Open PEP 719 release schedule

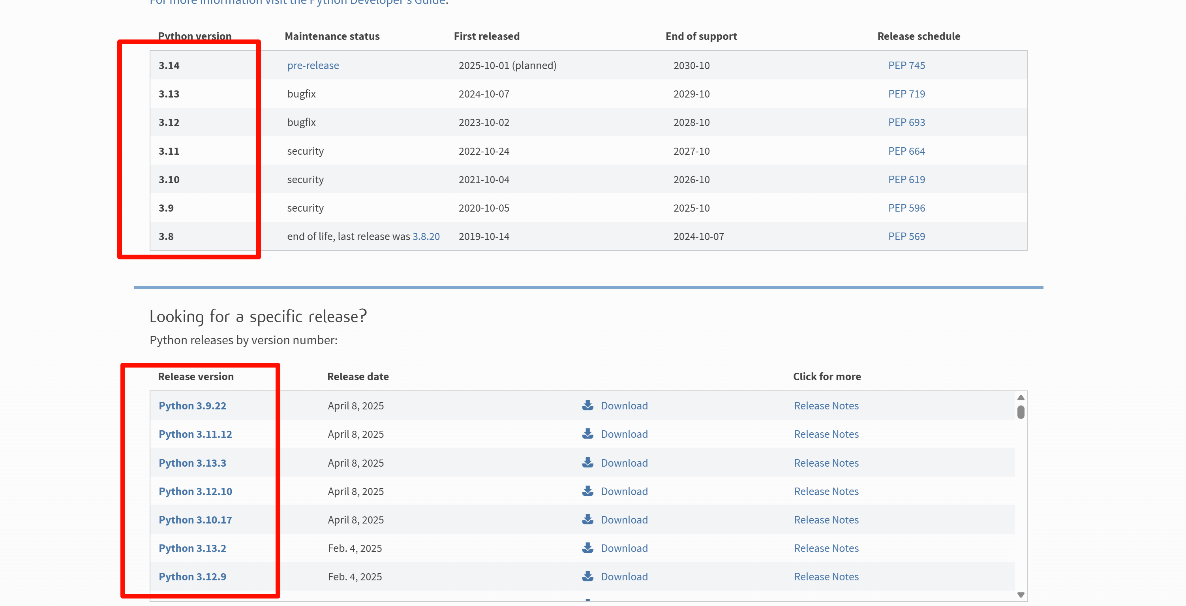click(x=906, y=94)
